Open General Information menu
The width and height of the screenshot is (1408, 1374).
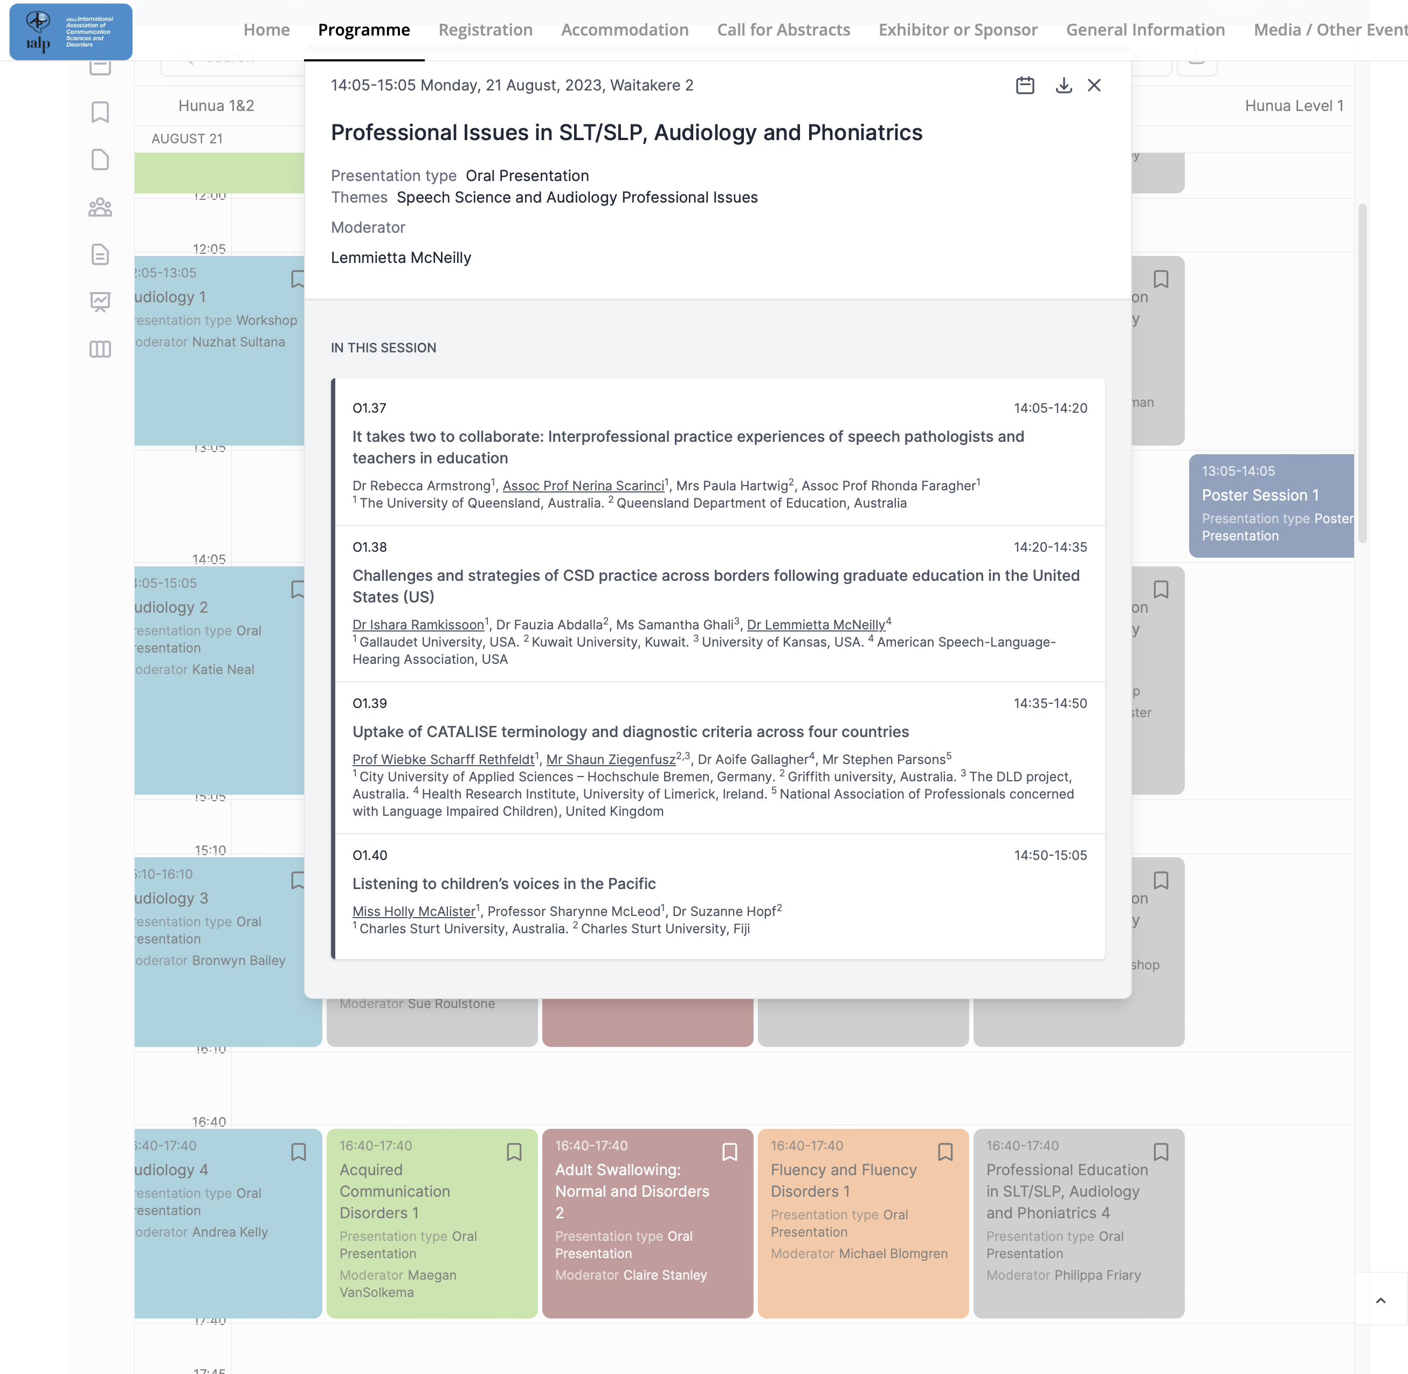(1145, 30)
